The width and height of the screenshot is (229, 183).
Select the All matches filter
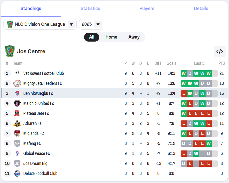click(92, 37)
